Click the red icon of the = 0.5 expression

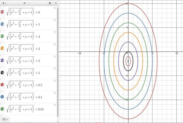(2, 85)
